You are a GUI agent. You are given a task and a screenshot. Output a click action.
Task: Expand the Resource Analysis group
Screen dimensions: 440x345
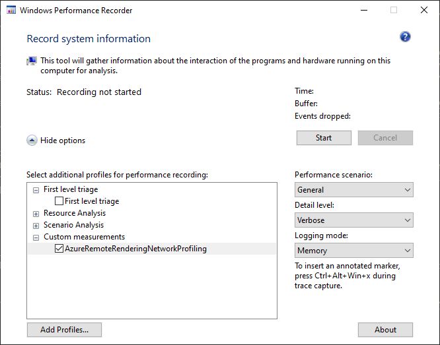pyautogui.click(x=36, y=214)
